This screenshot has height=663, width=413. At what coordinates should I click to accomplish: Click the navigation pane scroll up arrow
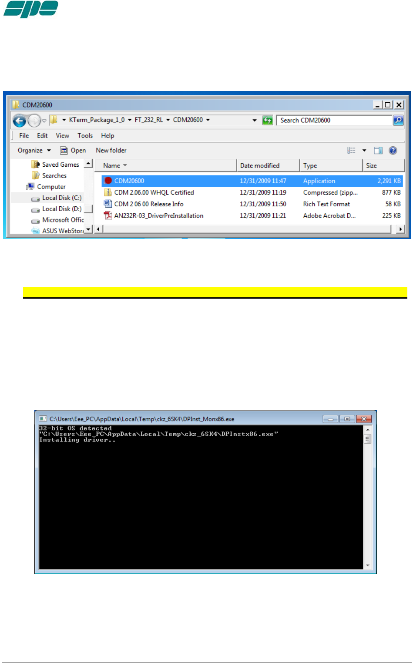point(88,164)
